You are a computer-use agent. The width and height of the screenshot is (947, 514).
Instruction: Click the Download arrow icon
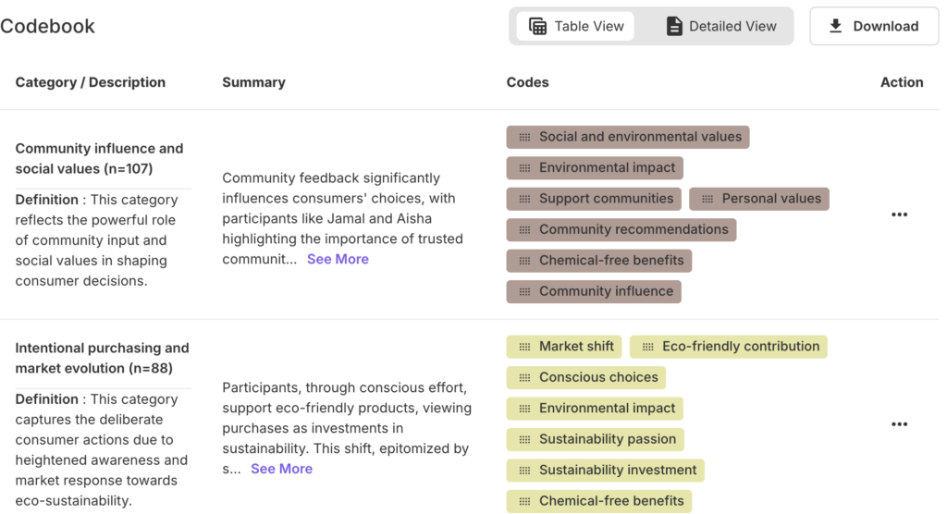coord(835,26)
